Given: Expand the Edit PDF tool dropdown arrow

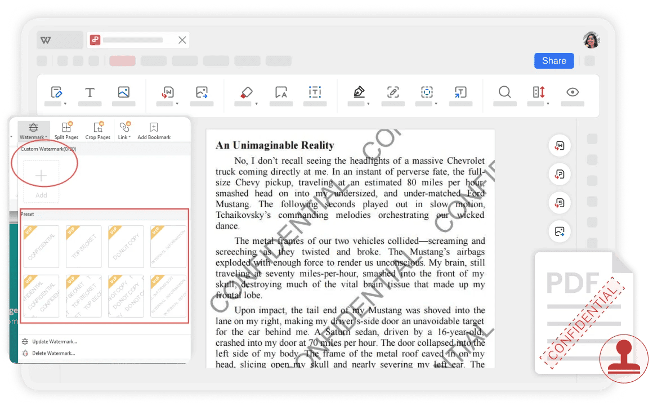Looking at the screenshot, I should point(65,104).
